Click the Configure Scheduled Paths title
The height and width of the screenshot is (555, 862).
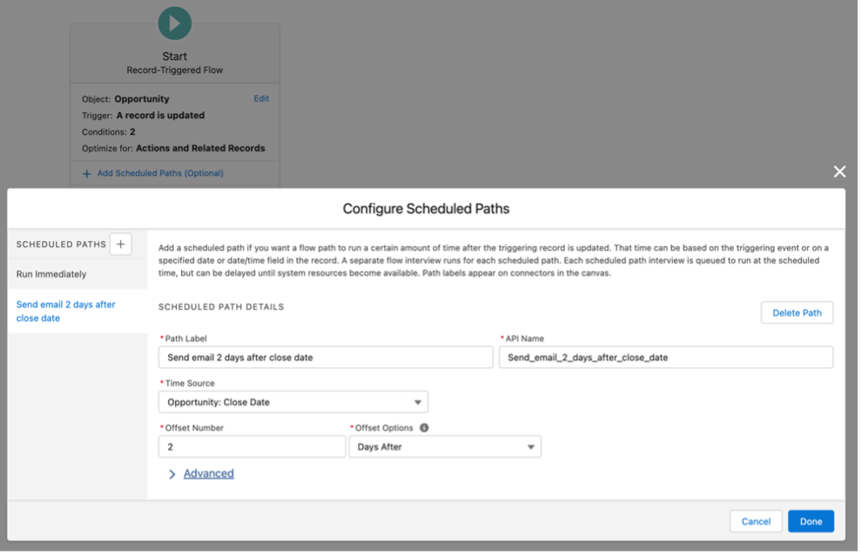426,209
